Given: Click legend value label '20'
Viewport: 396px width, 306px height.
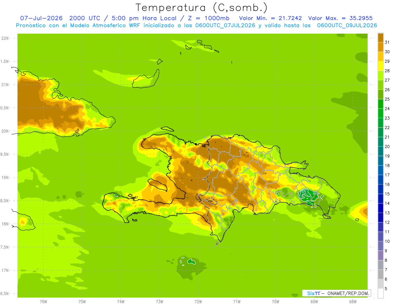Looking at the screenshot, I should [x=387, y=147].
